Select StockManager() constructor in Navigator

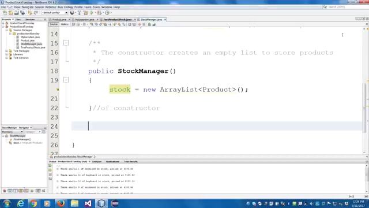coord(22,139)
